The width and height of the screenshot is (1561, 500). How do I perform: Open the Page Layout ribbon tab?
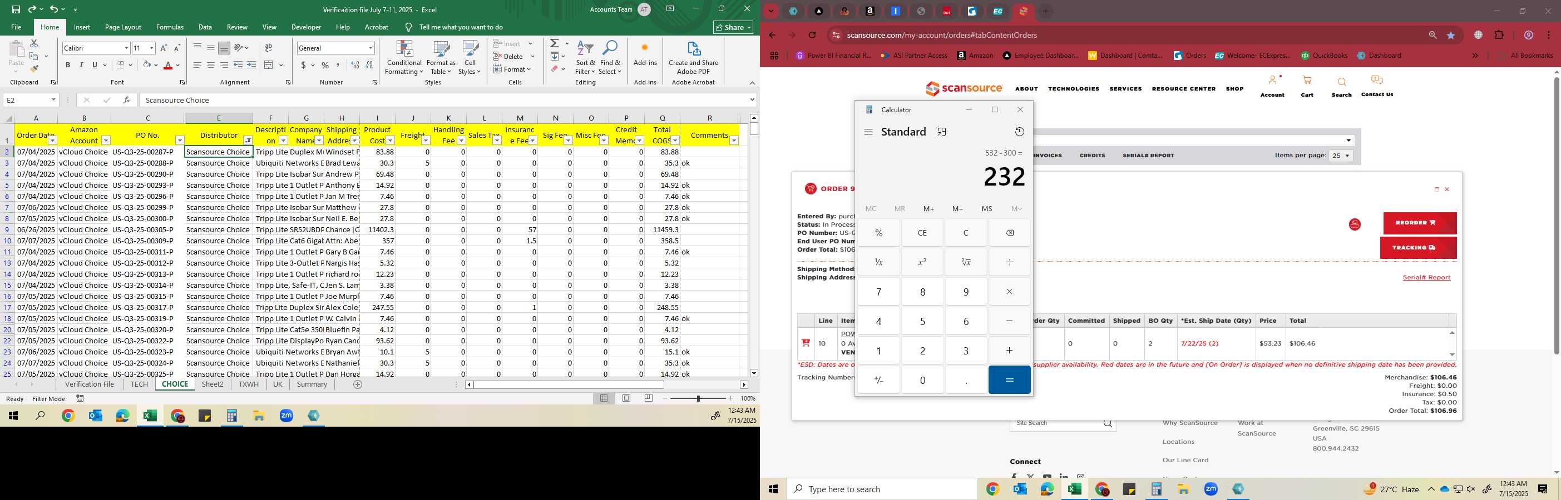tap(123, 27)
